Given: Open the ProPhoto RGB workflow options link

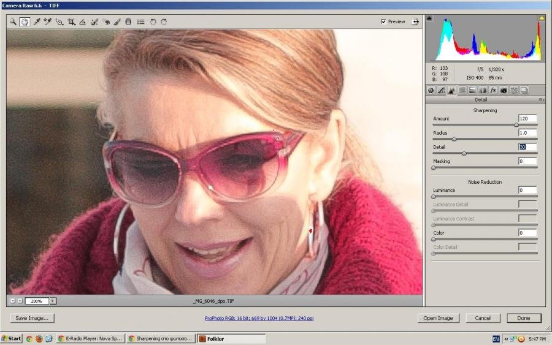Looking at the screenshot, I should [x=259, y=318].
